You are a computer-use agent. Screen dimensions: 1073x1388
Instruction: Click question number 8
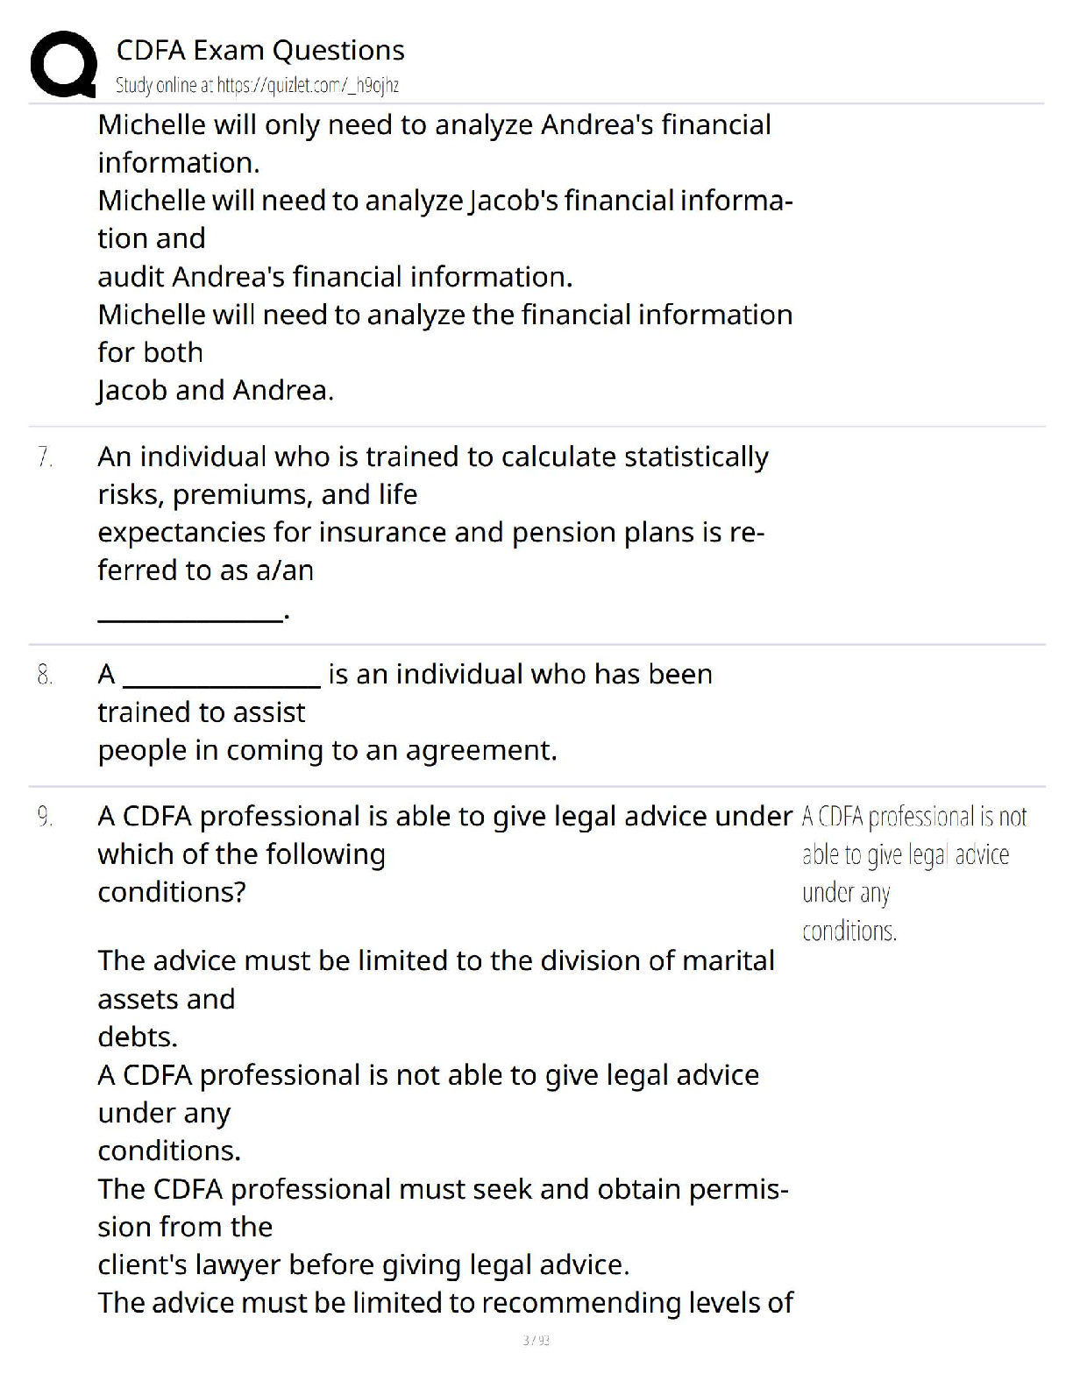[45, 674]
